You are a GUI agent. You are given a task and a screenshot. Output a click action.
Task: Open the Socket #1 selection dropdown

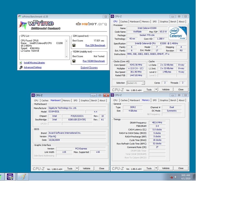(136, 83)
